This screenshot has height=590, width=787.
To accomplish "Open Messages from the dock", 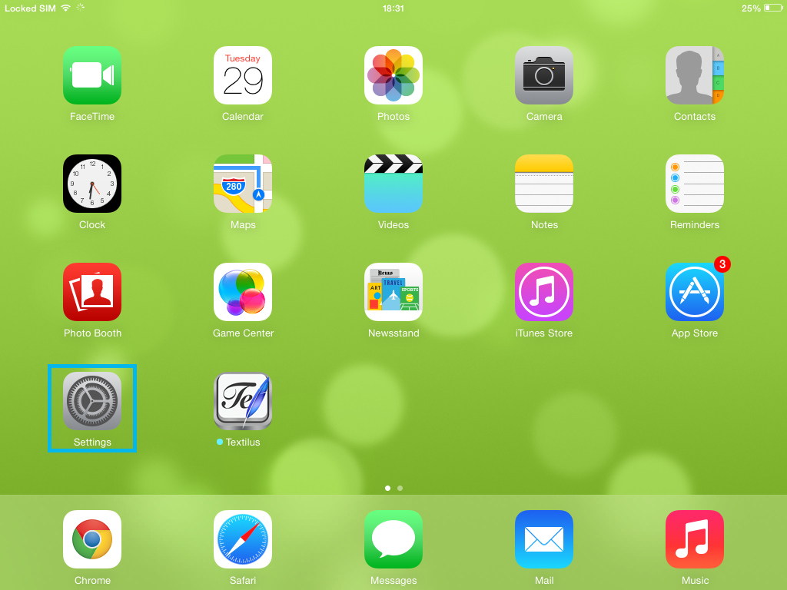I will click(x=393, y=539).
